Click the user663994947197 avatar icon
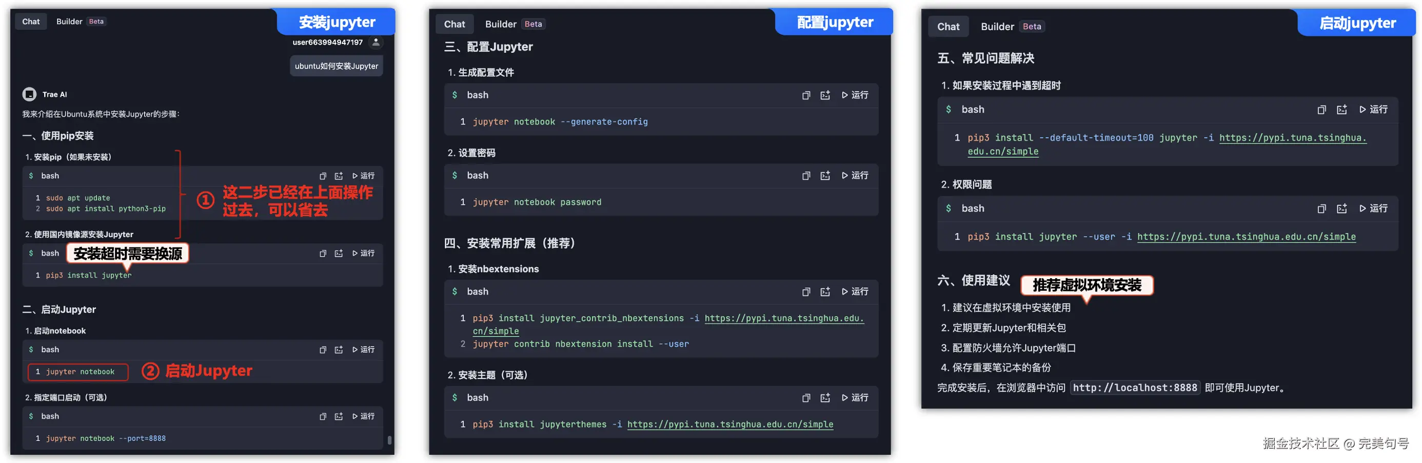The width and height of the screenshot is (1422, 463). point(376,43)
